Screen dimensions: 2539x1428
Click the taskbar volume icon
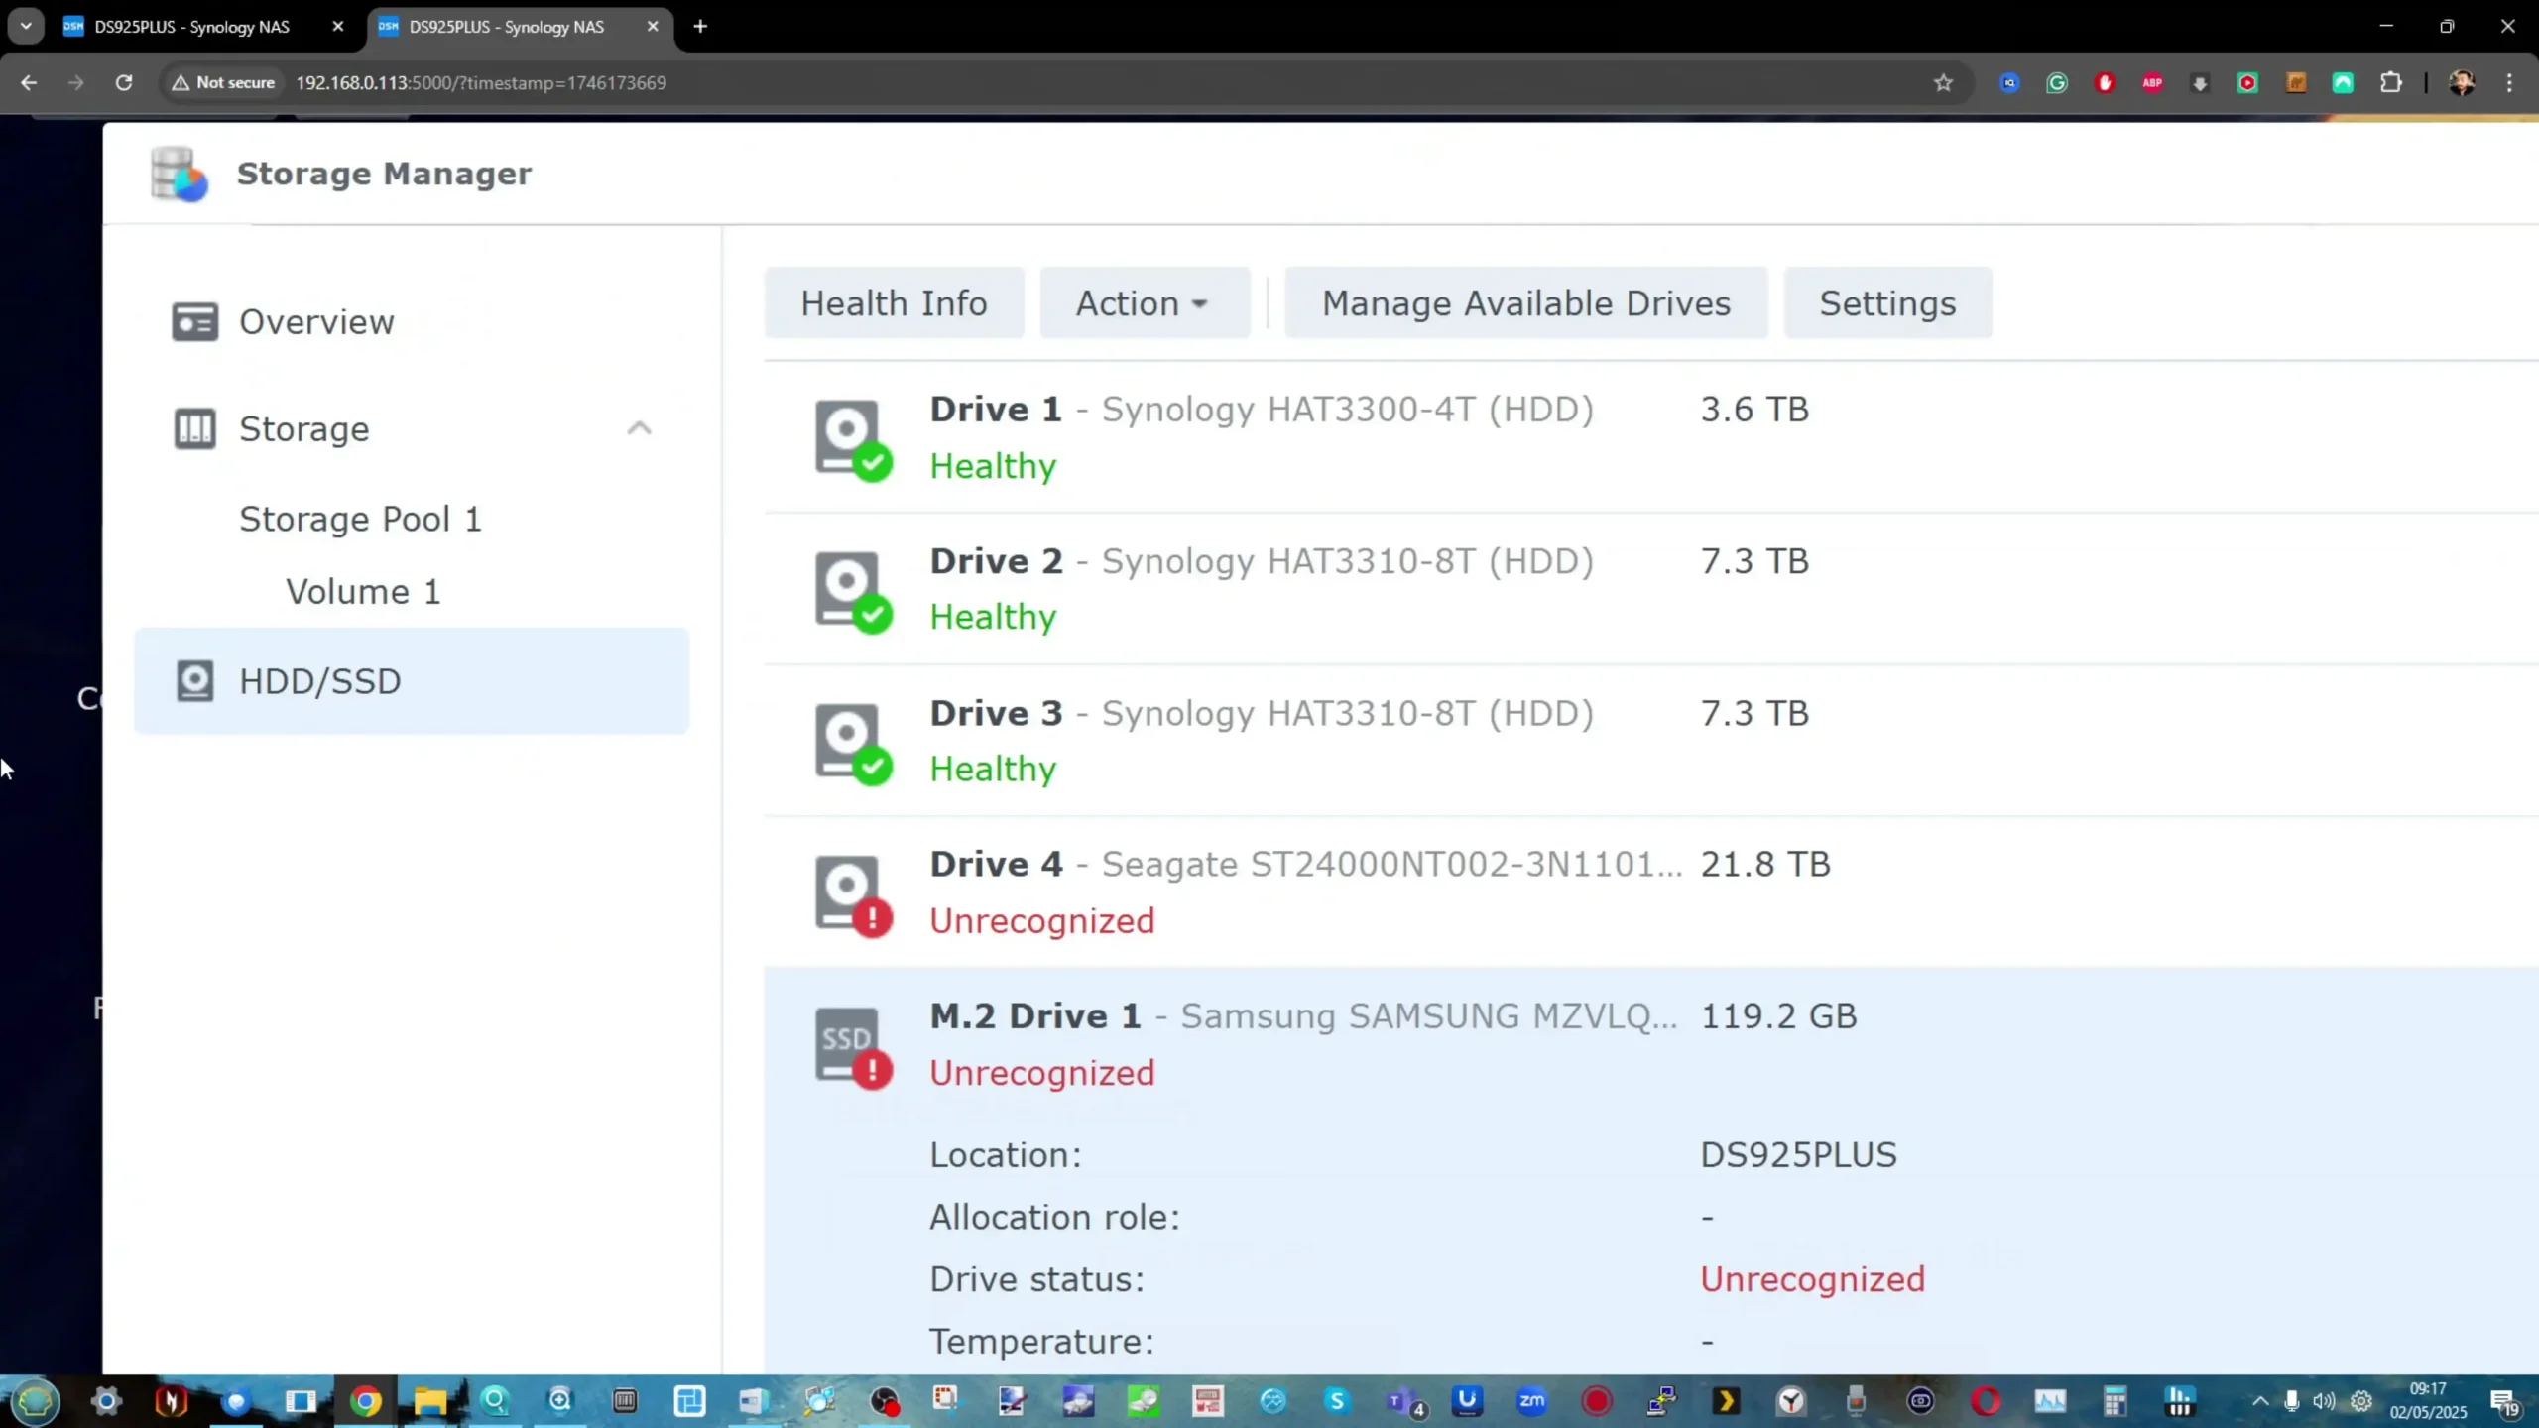pyautogui.click(x=2324, y=1401)
